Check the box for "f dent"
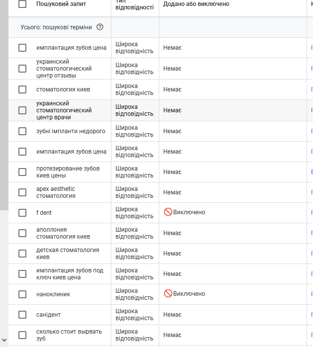313x347 pixels. pos(22,213)
